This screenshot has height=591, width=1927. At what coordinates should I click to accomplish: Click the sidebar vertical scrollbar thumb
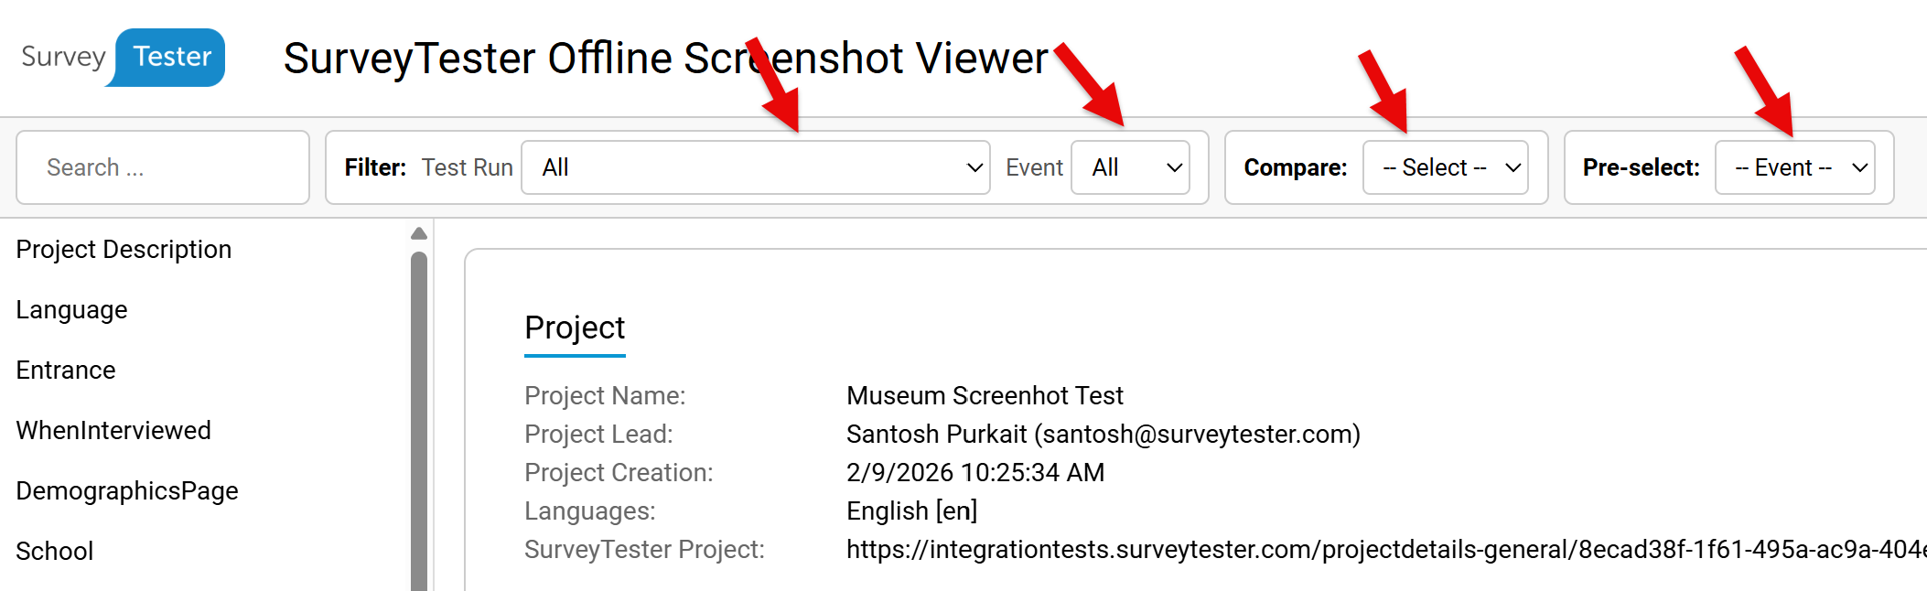pyautogui.click(x=419, y=421)
